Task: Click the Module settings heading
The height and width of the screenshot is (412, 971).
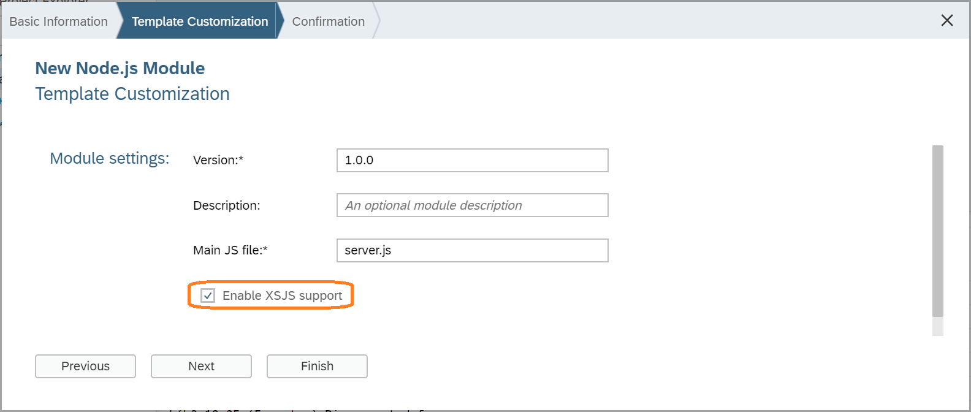Action: (x=109, y=158)
